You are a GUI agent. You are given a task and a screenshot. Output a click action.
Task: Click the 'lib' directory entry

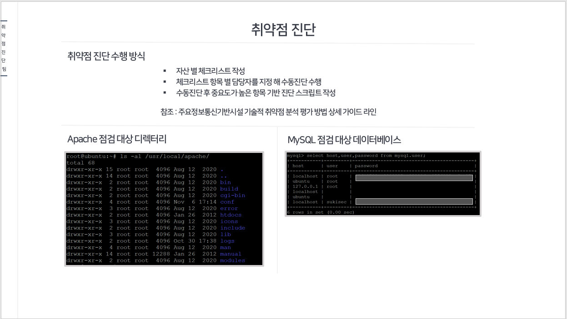click(x=226, y=235)
